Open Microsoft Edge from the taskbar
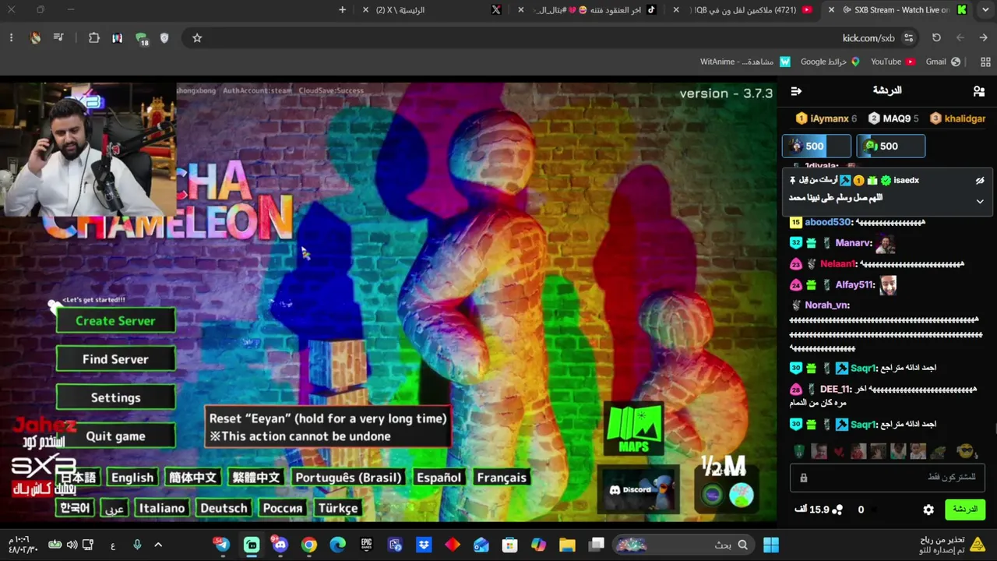The width and height of the screenshot is (997, 561). [337, 545]
